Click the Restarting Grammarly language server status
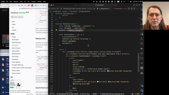Viewport: 169px width, 95px height. click(x=112, y=94)
